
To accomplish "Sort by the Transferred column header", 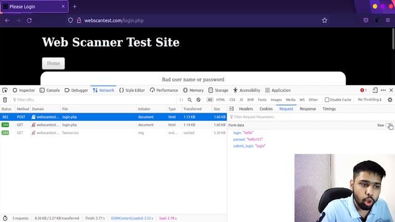I will tap(197, 109).
